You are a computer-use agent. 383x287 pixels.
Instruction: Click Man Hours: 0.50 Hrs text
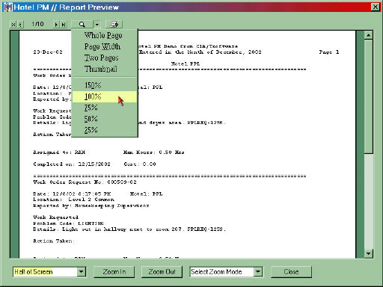(154, 152)
